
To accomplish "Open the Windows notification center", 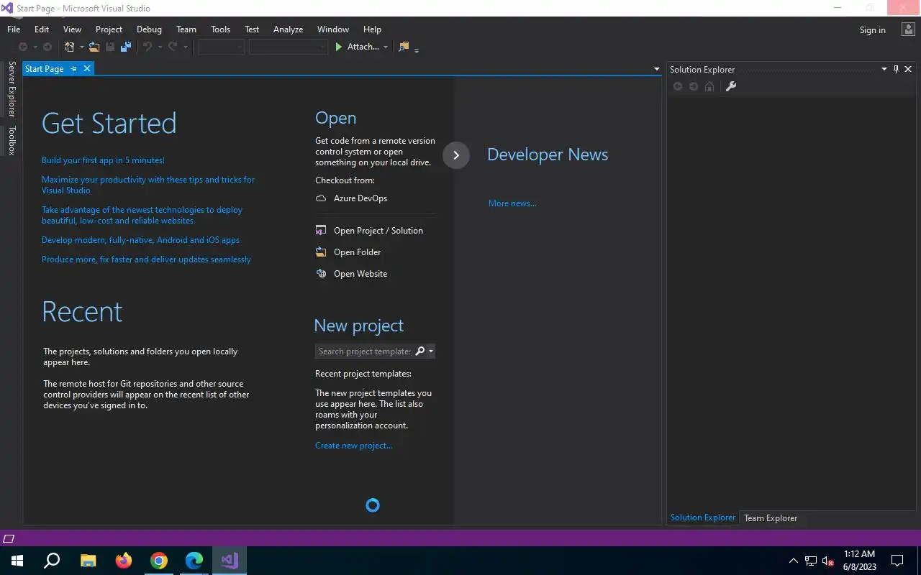I will [x=897, y=561].
